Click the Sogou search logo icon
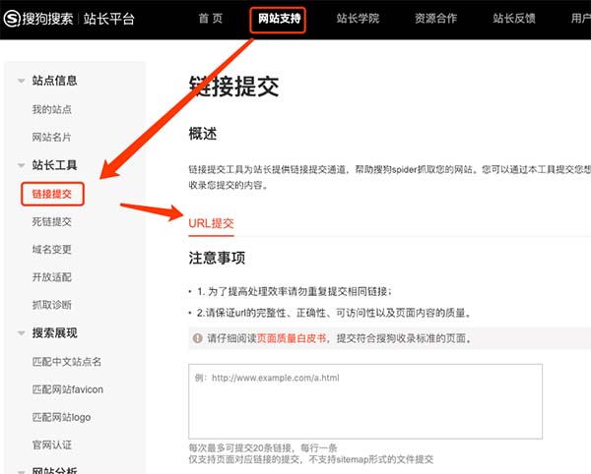 [13, 19]
